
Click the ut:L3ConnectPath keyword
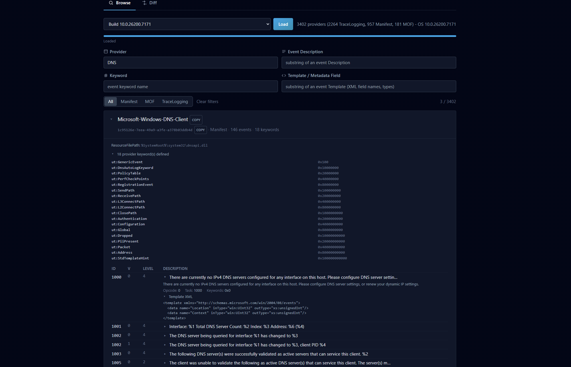(x=128, y=202)
